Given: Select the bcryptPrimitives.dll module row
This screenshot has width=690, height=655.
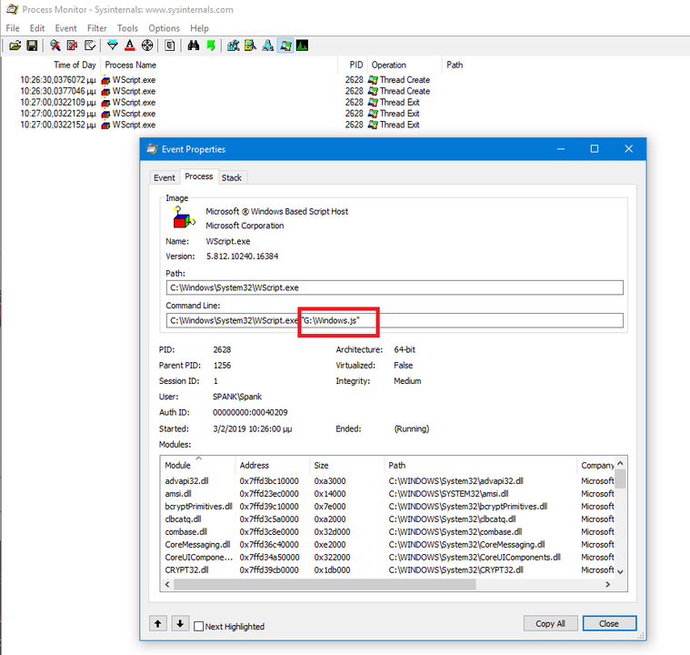Looking at the screenshot, I should click(387, 506).
